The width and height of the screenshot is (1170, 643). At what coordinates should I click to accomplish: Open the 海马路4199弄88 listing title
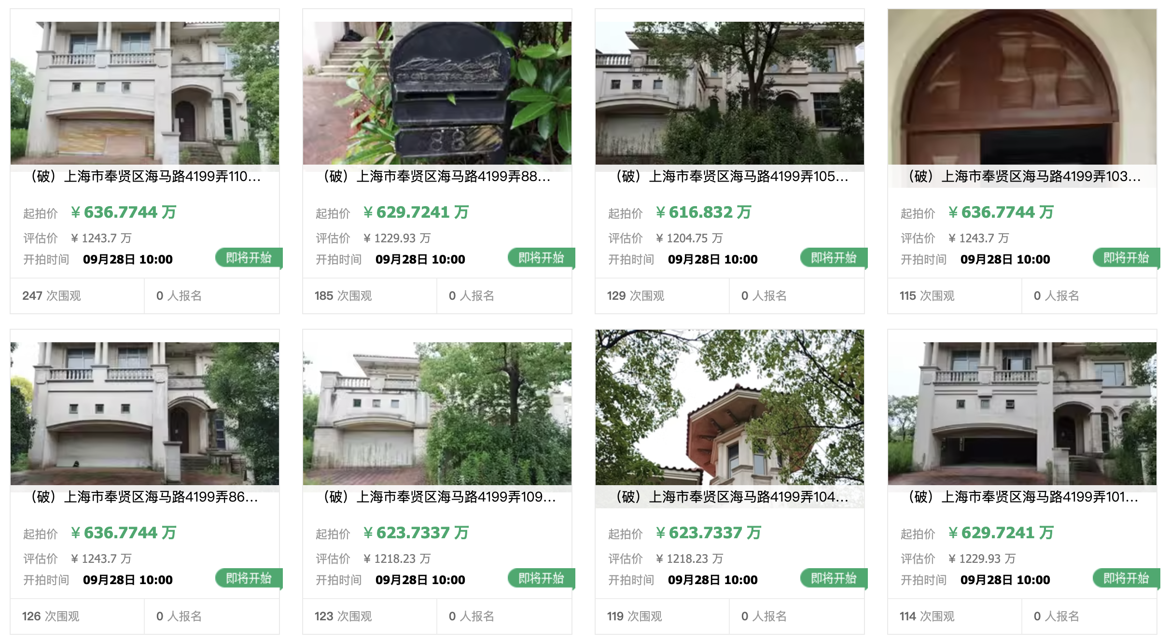(437, 177)
